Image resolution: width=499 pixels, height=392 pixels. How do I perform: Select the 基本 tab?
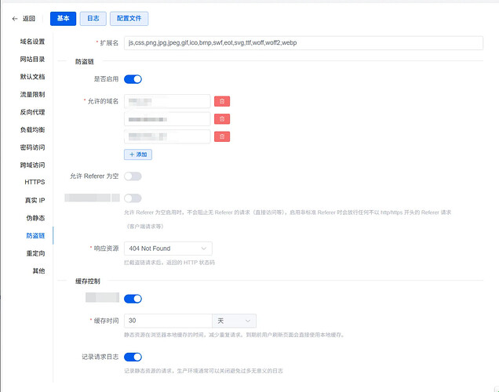point(63,19)
